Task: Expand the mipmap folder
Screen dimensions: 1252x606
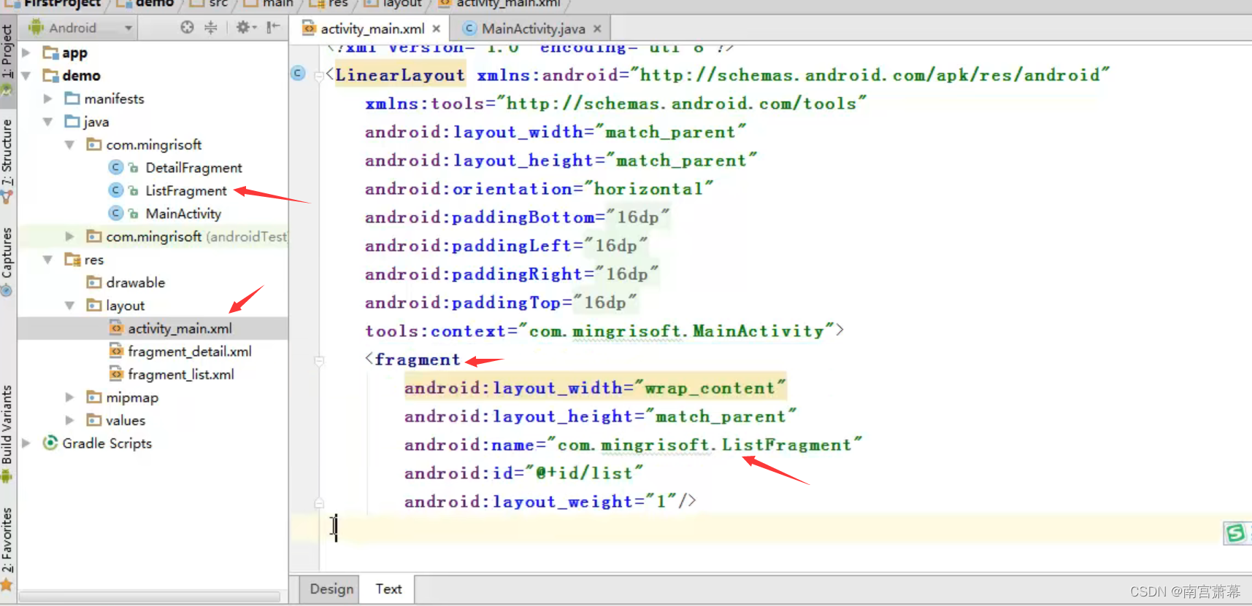Action: pos(69,397)
